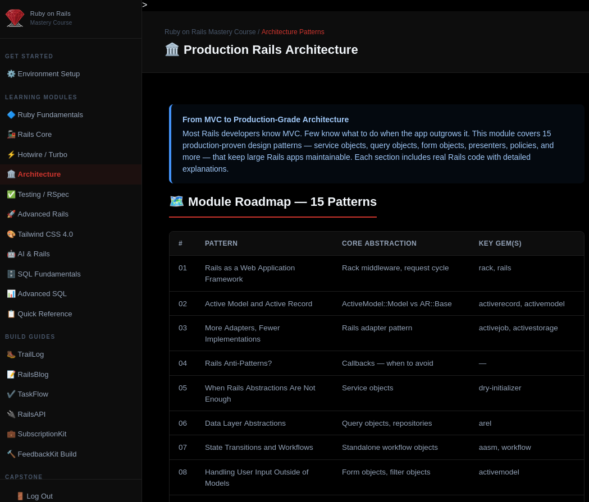Click the plug icon beside RailsAPI
Image resolution: width=589 pixels, height=502 pixels.
[11, 414]
